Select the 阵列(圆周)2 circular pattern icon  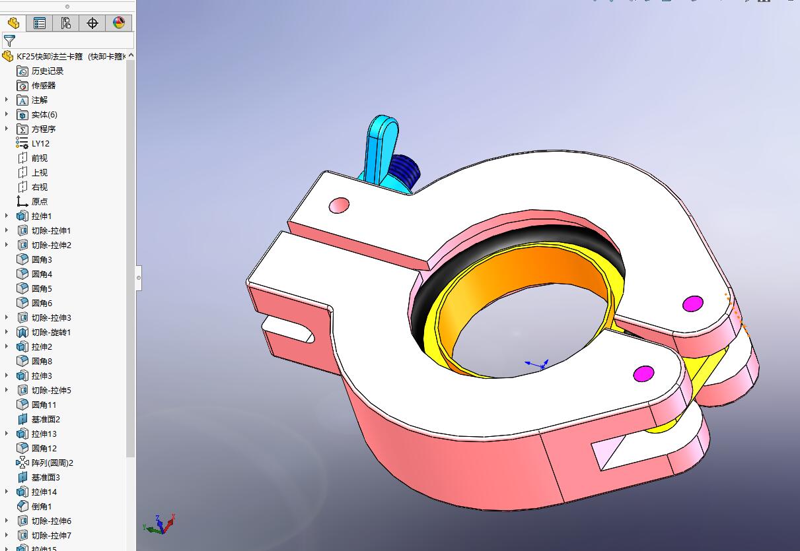click(x=22, y=463)
